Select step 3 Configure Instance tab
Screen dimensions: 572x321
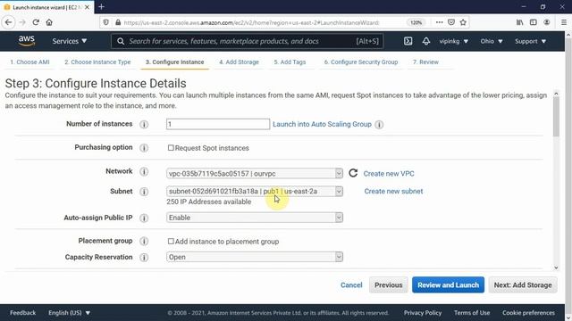174,62
